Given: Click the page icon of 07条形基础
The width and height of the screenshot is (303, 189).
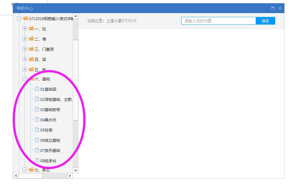Looking at the screenshot, I should 37,150.
